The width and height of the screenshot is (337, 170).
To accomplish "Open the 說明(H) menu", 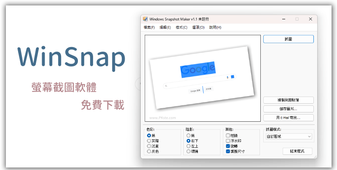I will click(215, 27).
